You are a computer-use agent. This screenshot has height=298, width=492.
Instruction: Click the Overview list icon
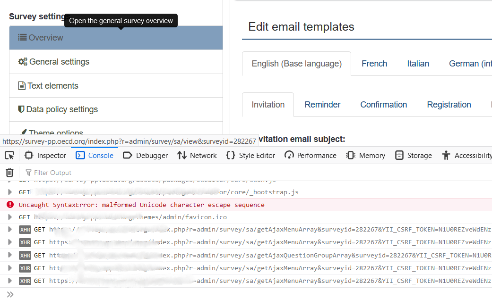coord(22,38)
